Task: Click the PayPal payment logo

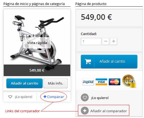Action: point(88,82)
